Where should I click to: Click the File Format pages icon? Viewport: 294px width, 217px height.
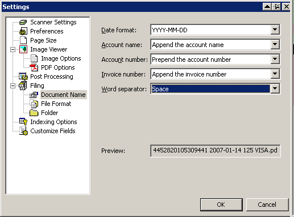[34, 104]
